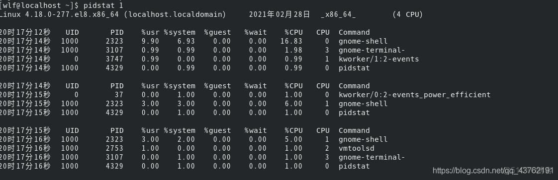The image size is (558, 180).
Task: Click UID '0' in the kworker/0:2 row
Action: (76, 95)
